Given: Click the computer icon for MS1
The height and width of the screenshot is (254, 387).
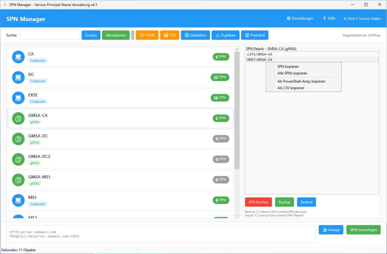Looking at the screenshot, I should [x=18, y=200].
